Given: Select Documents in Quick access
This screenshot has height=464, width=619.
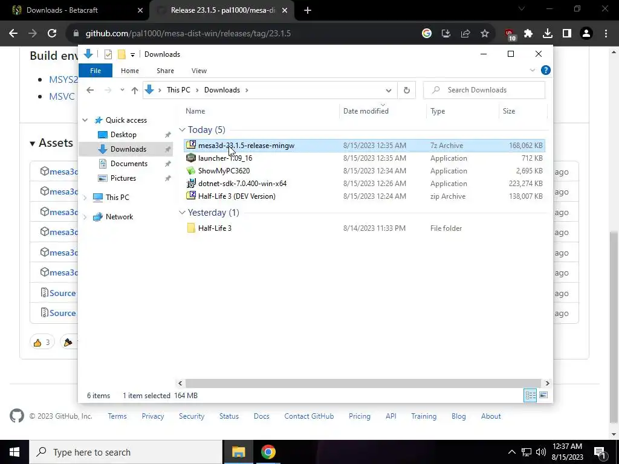Looking at the screenshot, I should [129, 163].
